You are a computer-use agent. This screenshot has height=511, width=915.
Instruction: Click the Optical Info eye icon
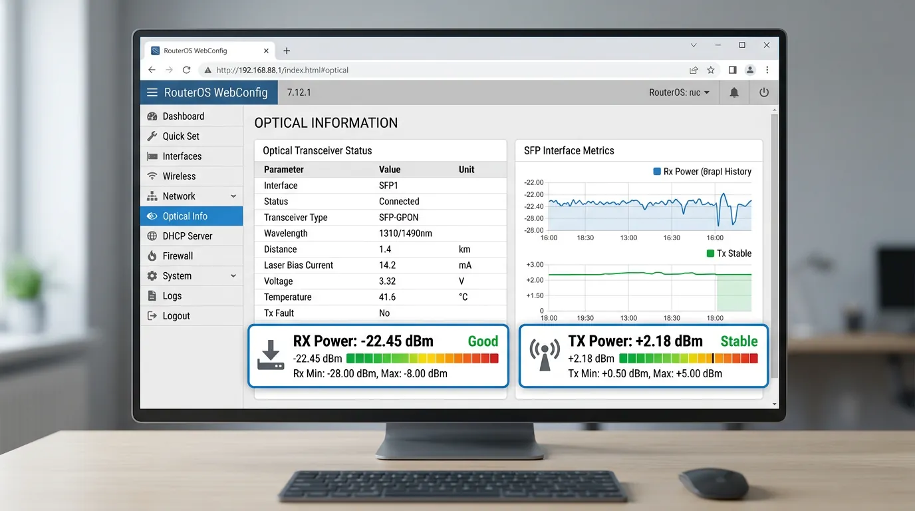tap(152, 216)
